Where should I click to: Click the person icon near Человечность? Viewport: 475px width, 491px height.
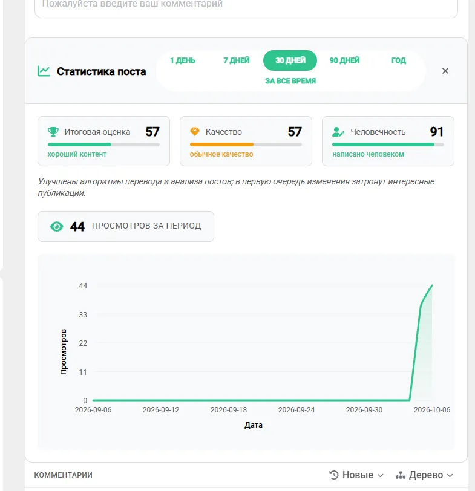[338, 132]
